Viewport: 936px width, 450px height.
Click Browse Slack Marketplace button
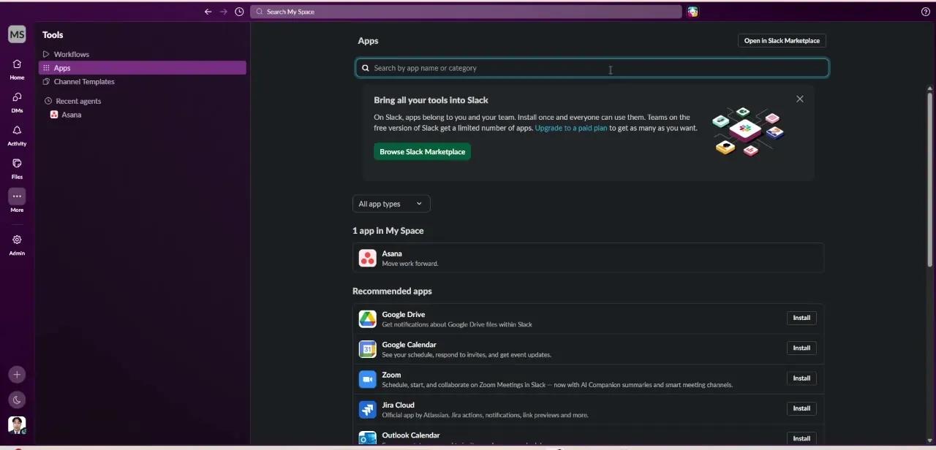(422, 152)
